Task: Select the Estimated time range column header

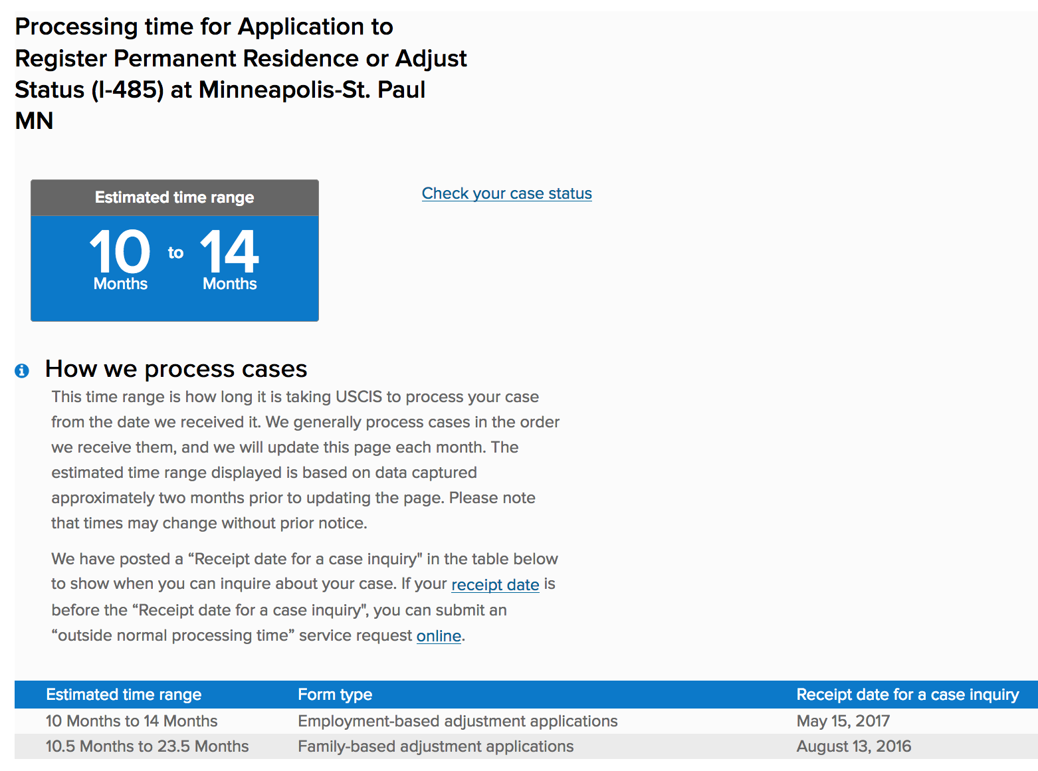Action: [124, 695]
